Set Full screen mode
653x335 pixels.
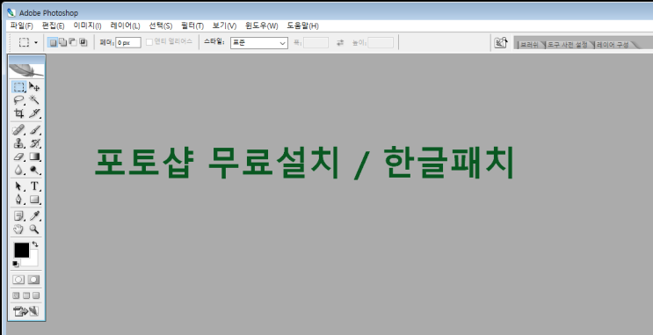point(36,295)
